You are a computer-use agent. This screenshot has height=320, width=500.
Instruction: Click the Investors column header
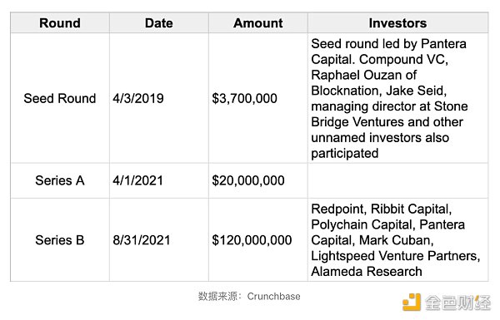click(398, 23)
